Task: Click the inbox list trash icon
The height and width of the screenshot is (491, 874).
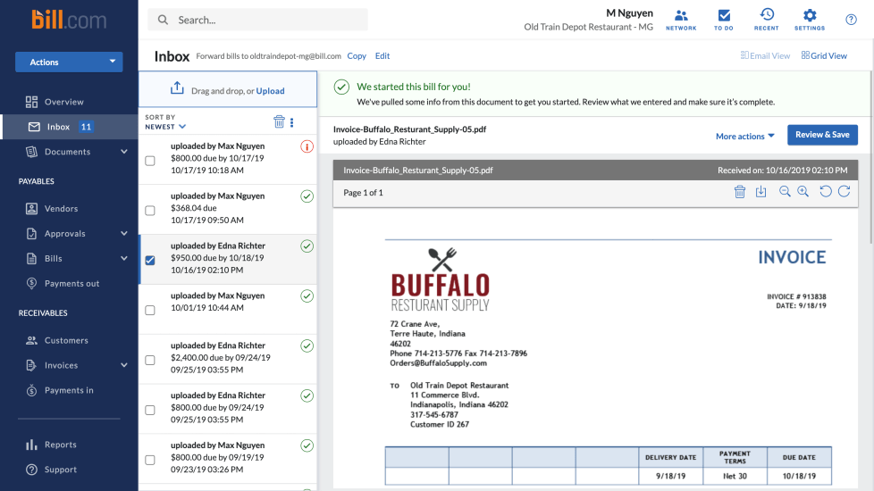Action: point(279,121)
